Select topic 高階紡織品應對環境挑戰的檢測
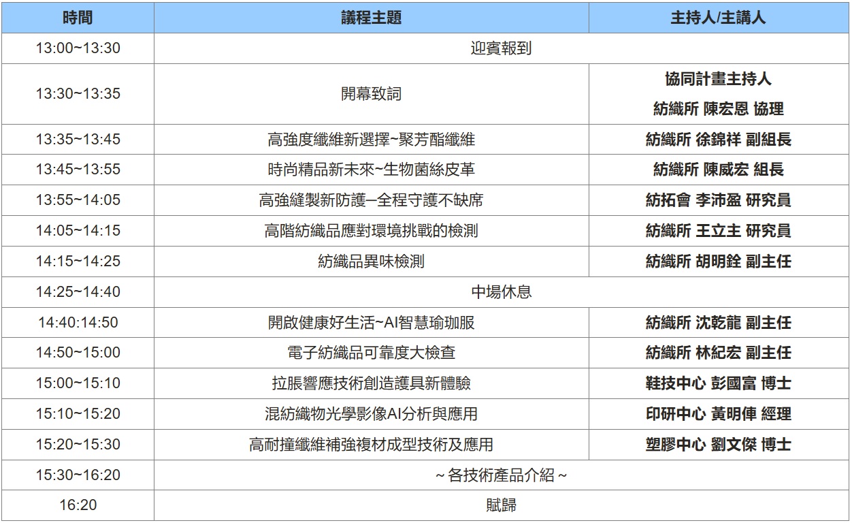 [371, 231]
